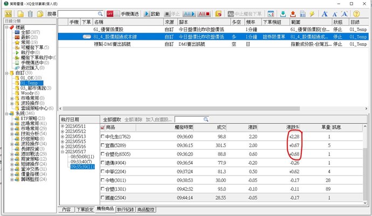Select the 01_OK folder in tree
372x216 pixels.
coord(28,78)
